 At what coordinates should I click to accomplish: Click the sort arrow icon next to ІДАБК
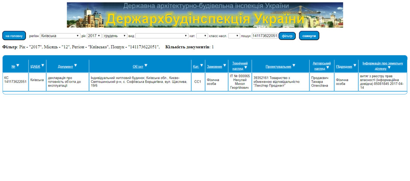pyautogui.click(x=43, y=66)
